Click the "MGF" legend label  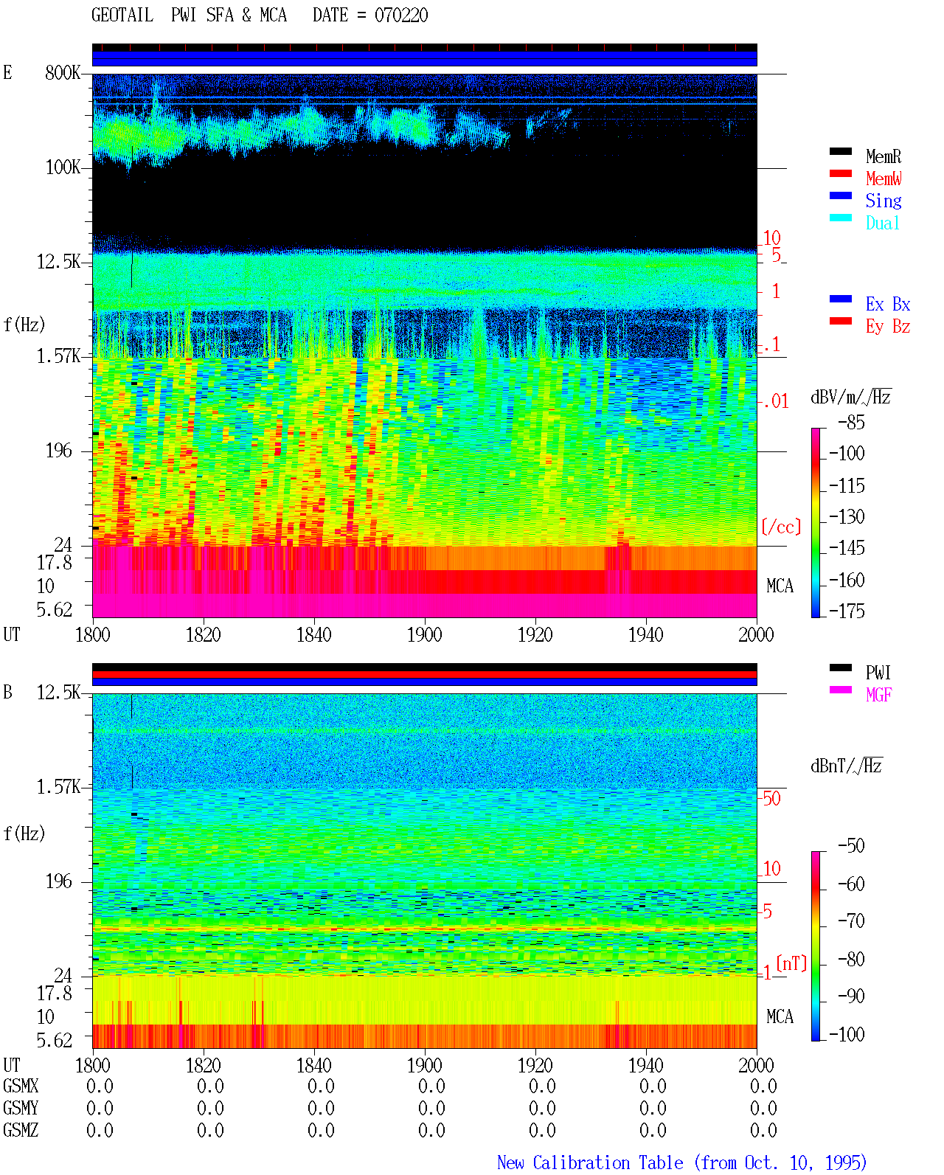click(x=879, y=695)
